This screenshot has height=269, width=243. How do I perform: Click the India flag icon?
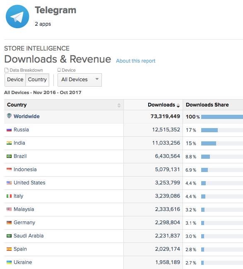(x=9, y=143)
